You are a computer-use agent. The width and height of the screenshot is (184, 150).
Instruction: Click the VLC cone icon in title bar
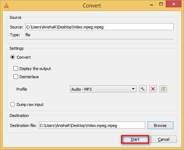click(x=6, y=6)
